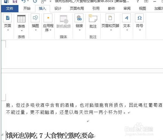
Task: Expand the 表格 dropdown arrow
Action: click(22, 31)
